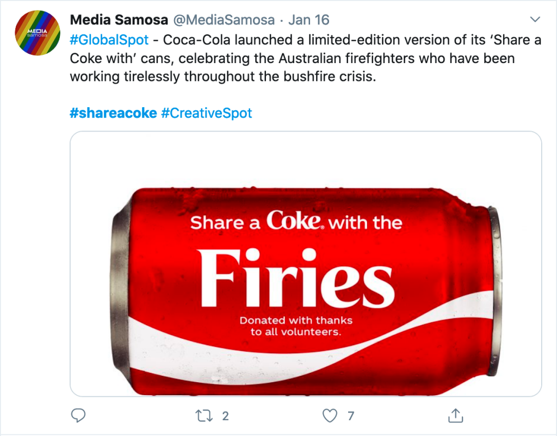Click the #CreativeSpot hashtag
The height and width of the screenshot is (436, 557).
coord(207,113)
